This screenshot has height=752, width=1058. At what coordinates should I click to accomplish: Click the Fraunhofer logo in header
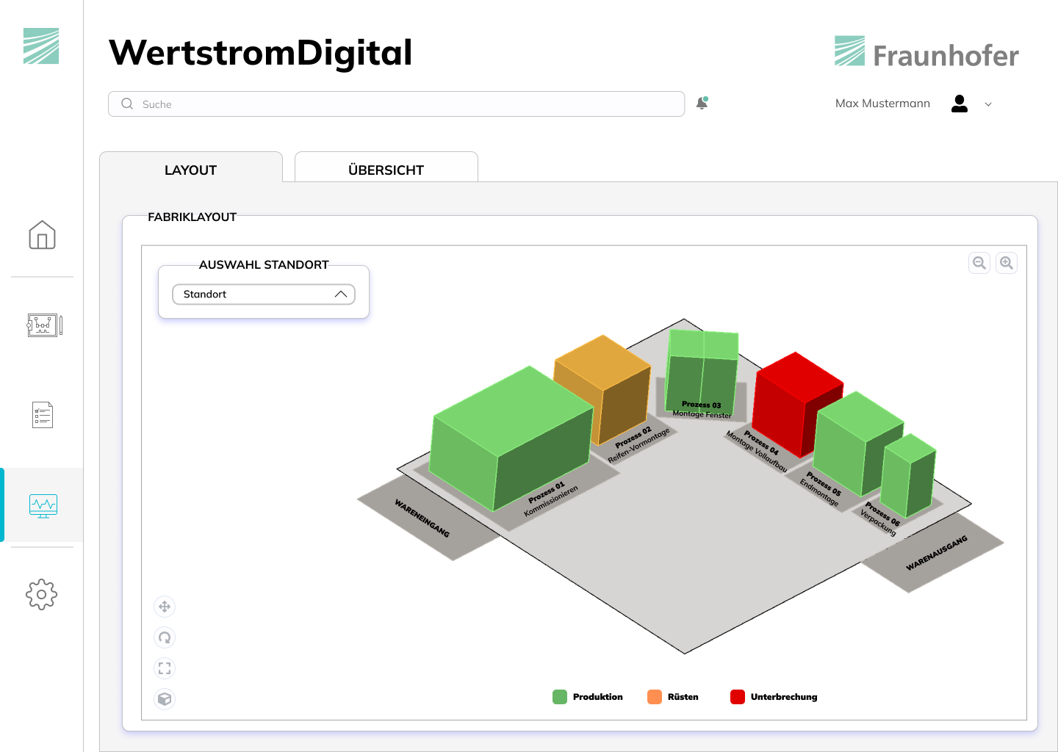point(926,53)
